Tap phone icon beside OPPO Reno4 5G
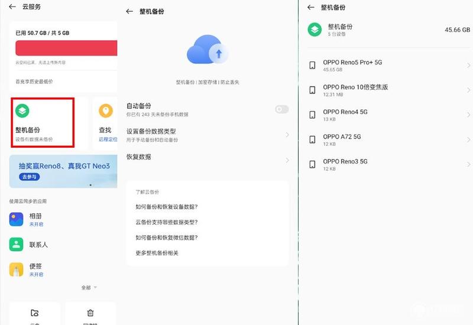 tap(313, 115)
